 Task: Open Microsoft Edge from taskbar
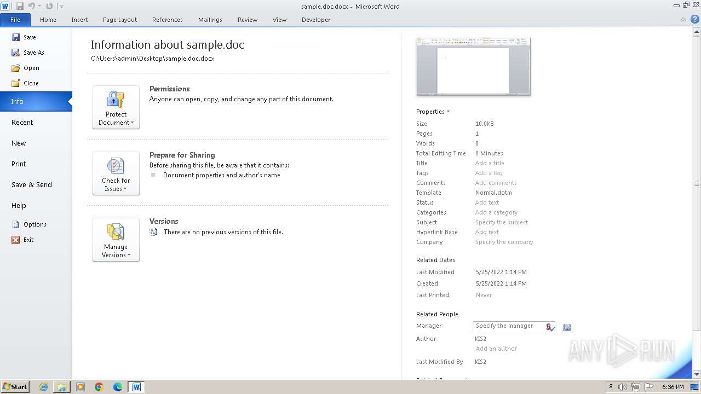[118, 387]
